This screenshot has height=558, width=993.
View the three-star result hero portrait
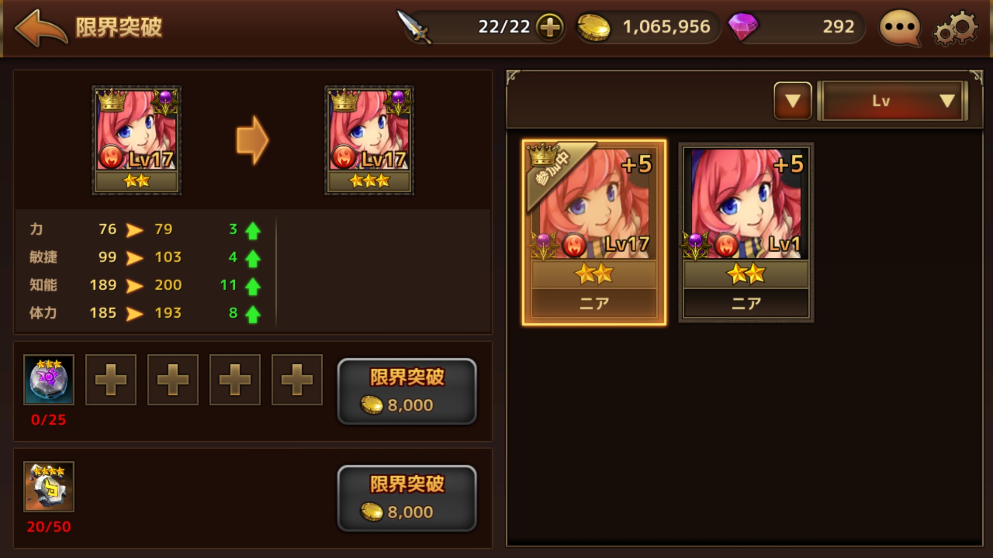[369, 140]
